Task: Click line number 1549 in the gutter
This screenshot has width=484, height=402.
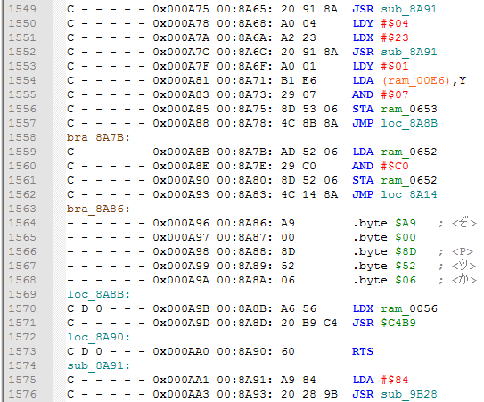Action: click(x=22, y=9)
